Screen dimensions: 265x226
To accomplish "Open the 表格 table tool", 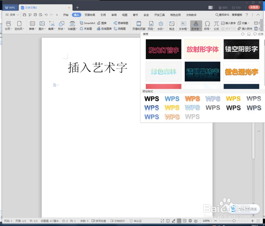I will (32, 26).
